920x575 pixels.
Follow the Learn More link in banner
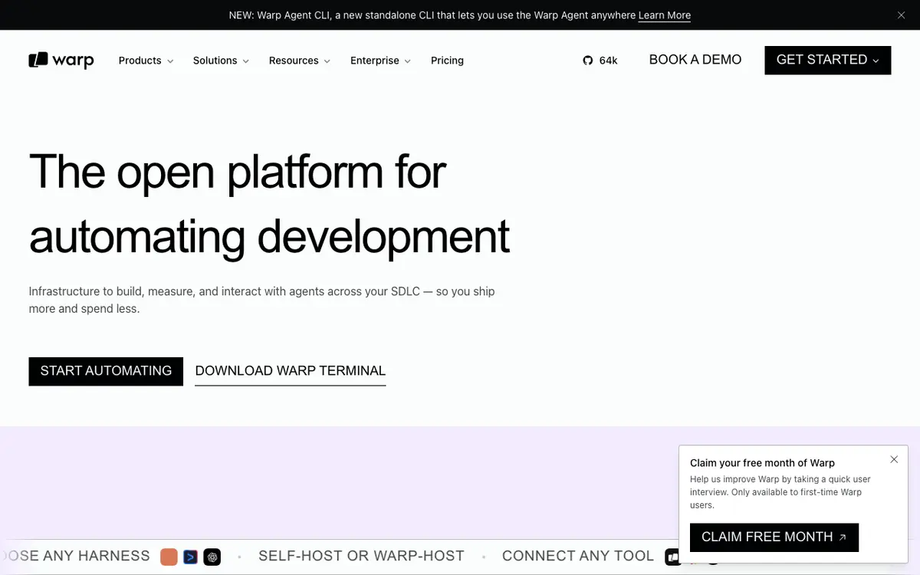tap(664, 15)
